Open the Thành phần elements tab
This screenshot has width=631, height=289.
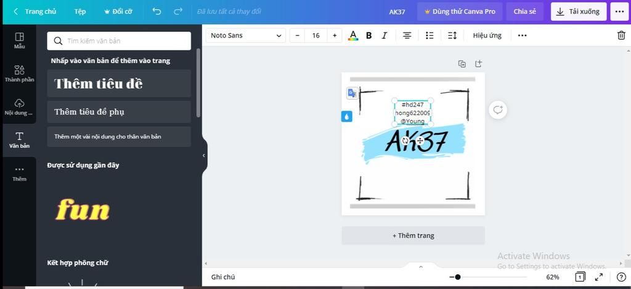[19, 74]
